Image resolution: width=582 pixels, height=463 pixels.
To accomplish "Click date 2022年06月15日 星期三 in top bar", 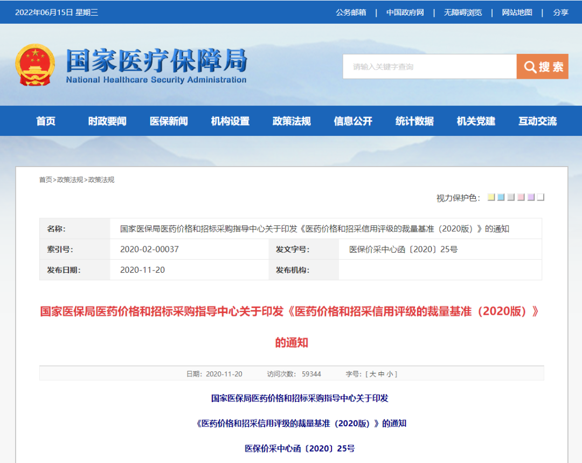I will coord(57,12).
